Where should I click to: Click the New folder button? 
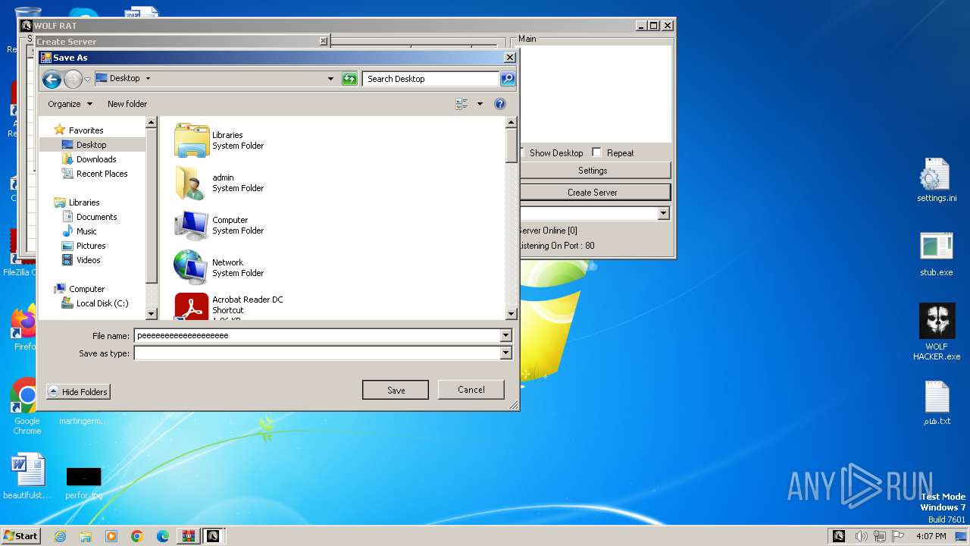(127, 104)
